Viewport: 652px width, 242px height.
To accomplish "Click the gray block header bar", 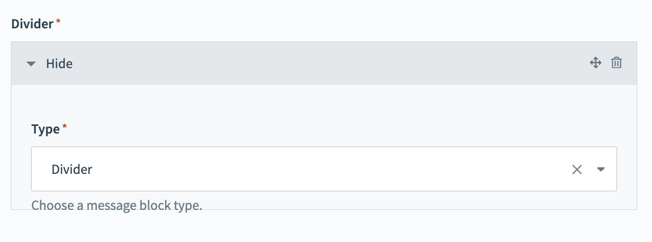I will [324, 63].
